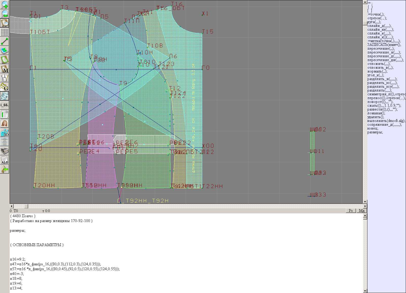Select 'пересечение(,,);' in the command list
Viewport: 406px width, 293px height.
tap(381, 49)
